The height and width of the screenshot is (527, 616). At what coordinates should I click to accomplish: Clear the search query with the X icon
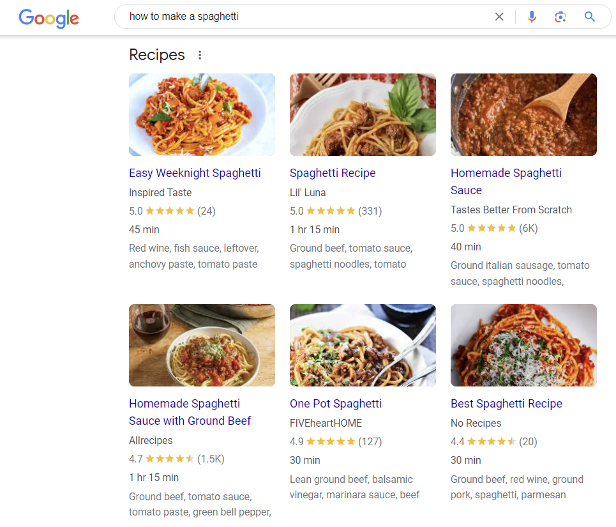499,17
